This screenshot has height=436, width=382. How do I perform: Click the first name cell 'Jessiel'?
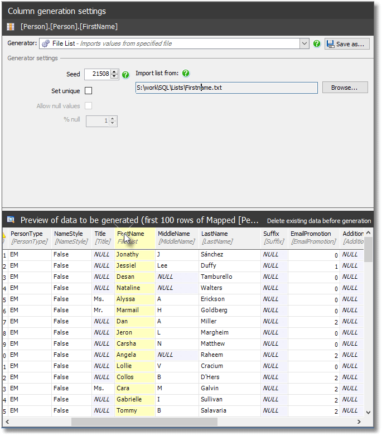tap(135, 265)
